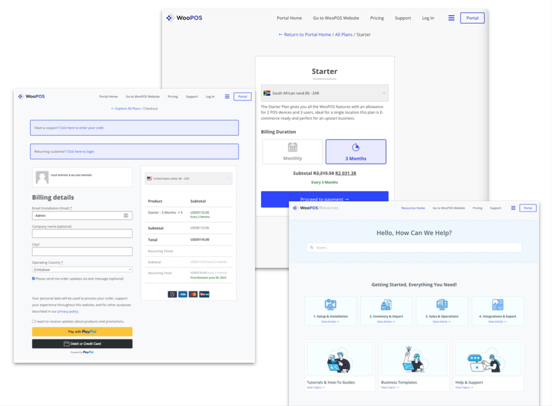
Task: Click the Pay with PayPal button
Action: 82,332
